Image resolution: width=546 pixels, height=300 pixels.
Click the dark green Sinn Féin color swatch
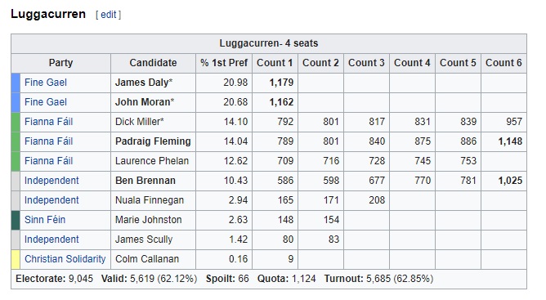click(16, 220)
